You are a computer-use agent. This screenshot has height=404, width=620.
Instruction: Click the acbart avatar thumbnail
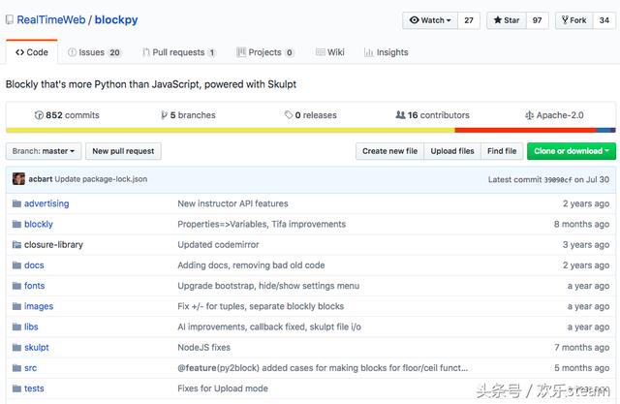click(x=18, y=178)
